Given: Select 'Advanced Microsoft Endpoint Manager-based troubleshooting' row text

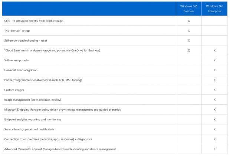Looking at the screenshot, I should coord(60,149).
